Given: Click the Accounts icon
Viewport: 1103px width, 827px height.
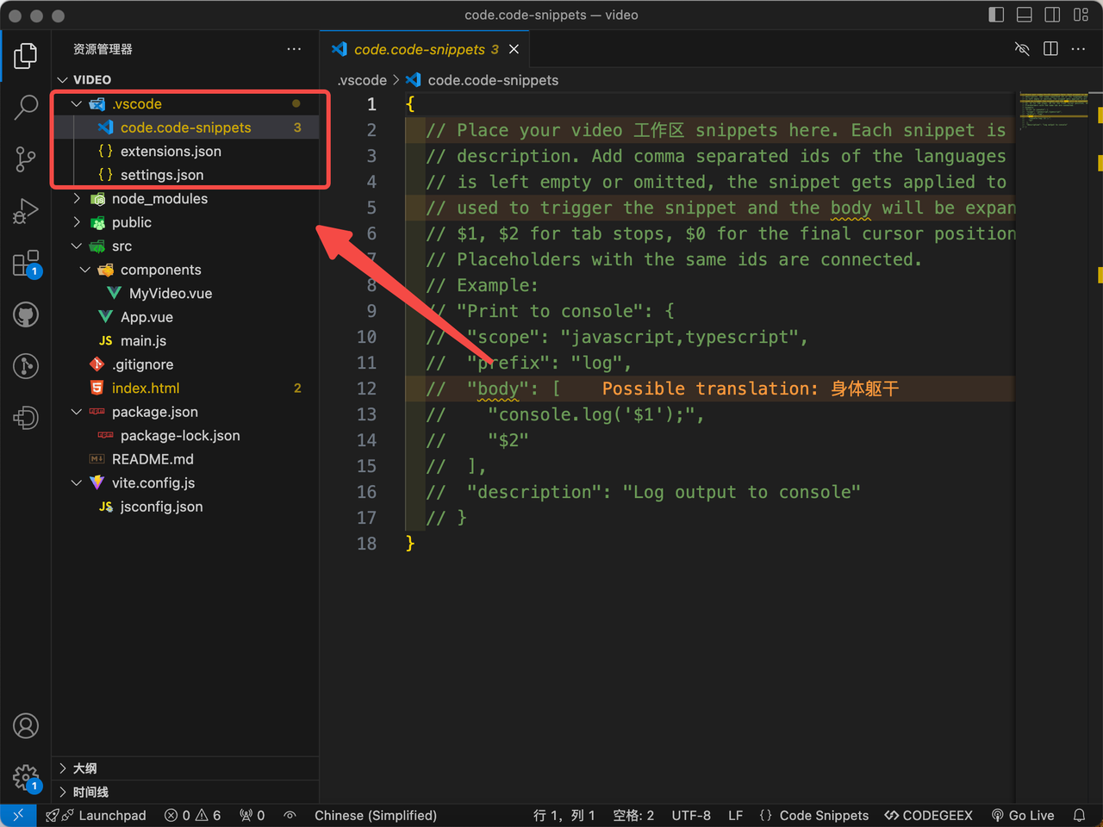Looking at the screenshot, I should (x=26, y=726).
